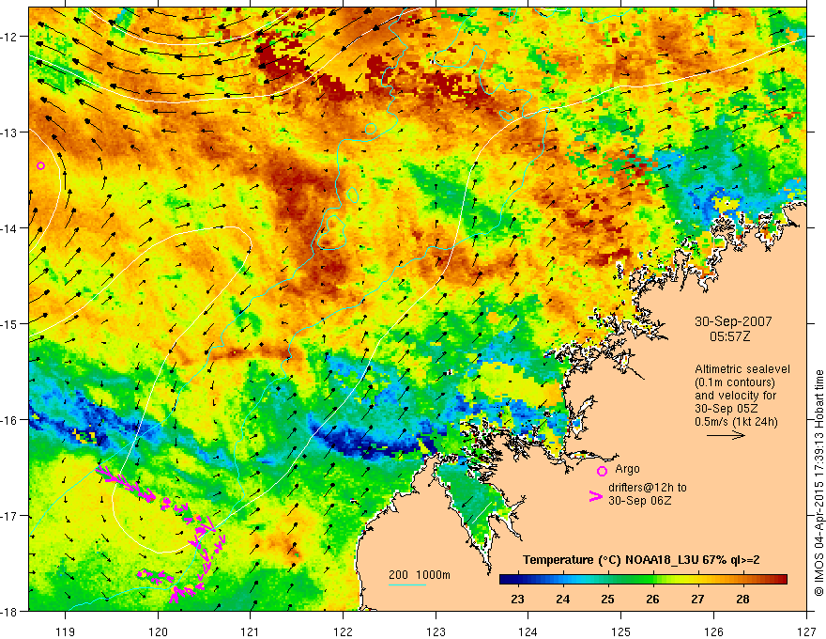
Task: Click the latitude label -18
Action: tap(9, 611)
